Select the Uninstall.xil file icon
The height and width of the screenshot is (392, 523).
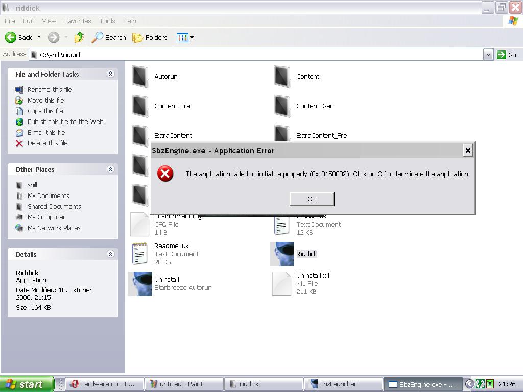coord(281,284)
